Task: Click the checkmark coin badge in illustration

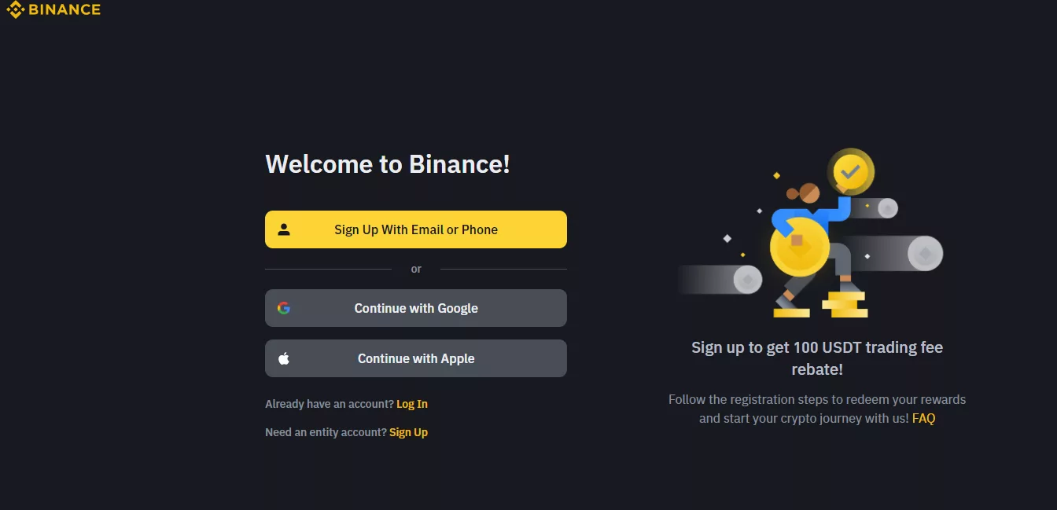Action: [850, 171]
